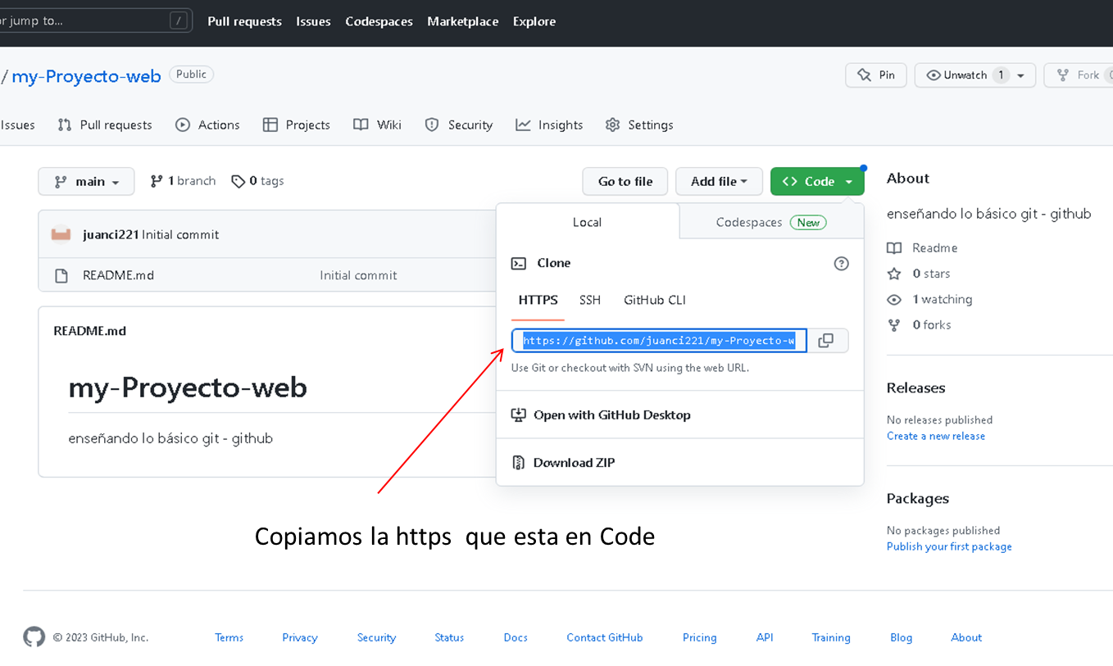
Task: Open the Add file dropdown
Action: click(x=719, y=182)
